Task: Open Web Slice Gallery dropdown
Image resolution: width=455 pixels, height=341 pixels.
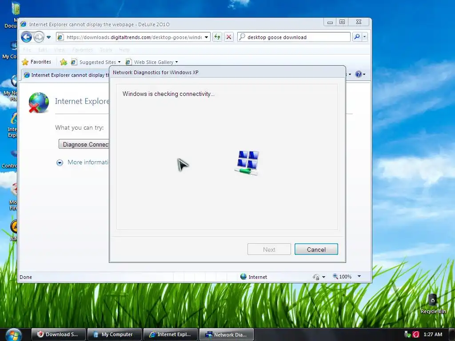Action: pyautogui.click(x=152, y=62)
